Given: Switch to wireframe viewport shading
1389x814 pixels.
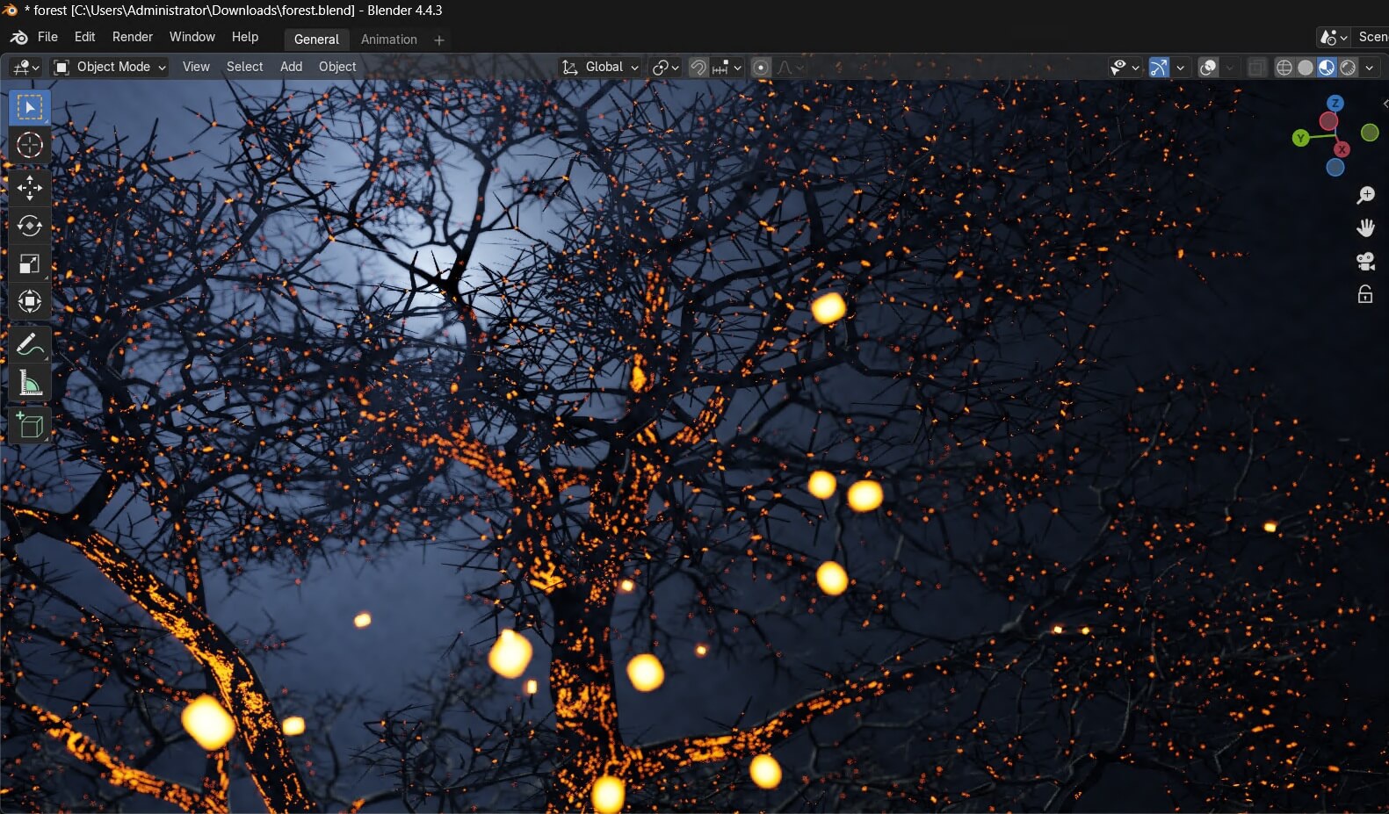Looking at the screenshot, I should click(1284, 68).
